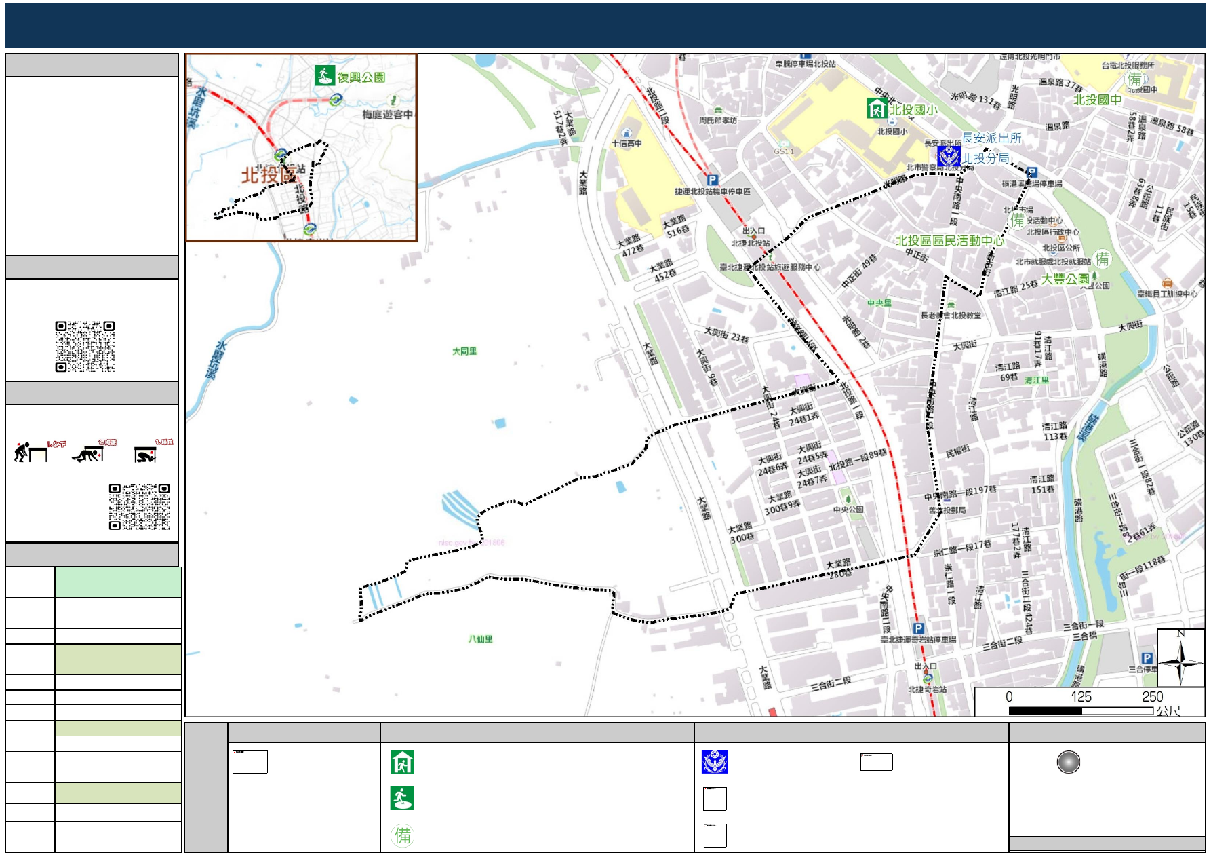Click the parking icon near 三合停車
Image resolution: width=1211 pixels, height=857 pixels.
[1147, 658]
